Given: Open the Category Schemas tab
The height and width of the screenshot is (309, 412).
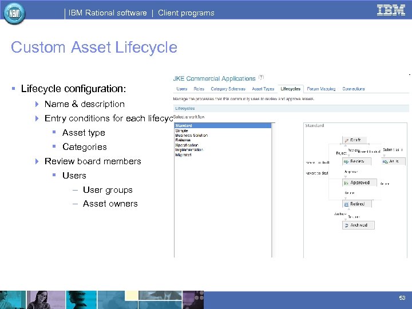Looking at the screenshot, I should click(x=228, y=89).
